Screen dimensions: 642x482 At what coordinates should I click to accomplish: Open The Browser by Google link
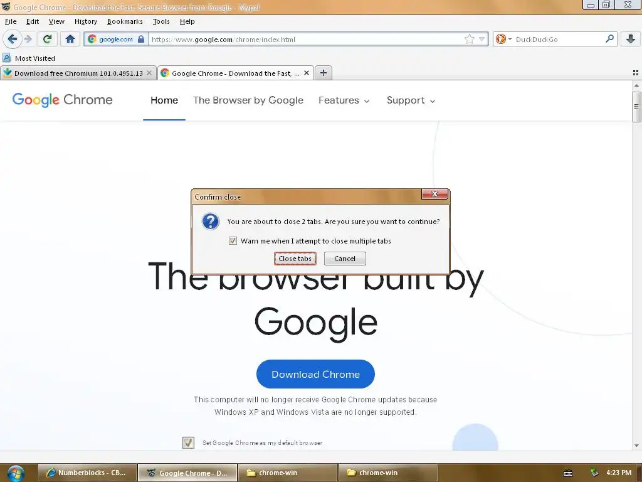(248, 100)
